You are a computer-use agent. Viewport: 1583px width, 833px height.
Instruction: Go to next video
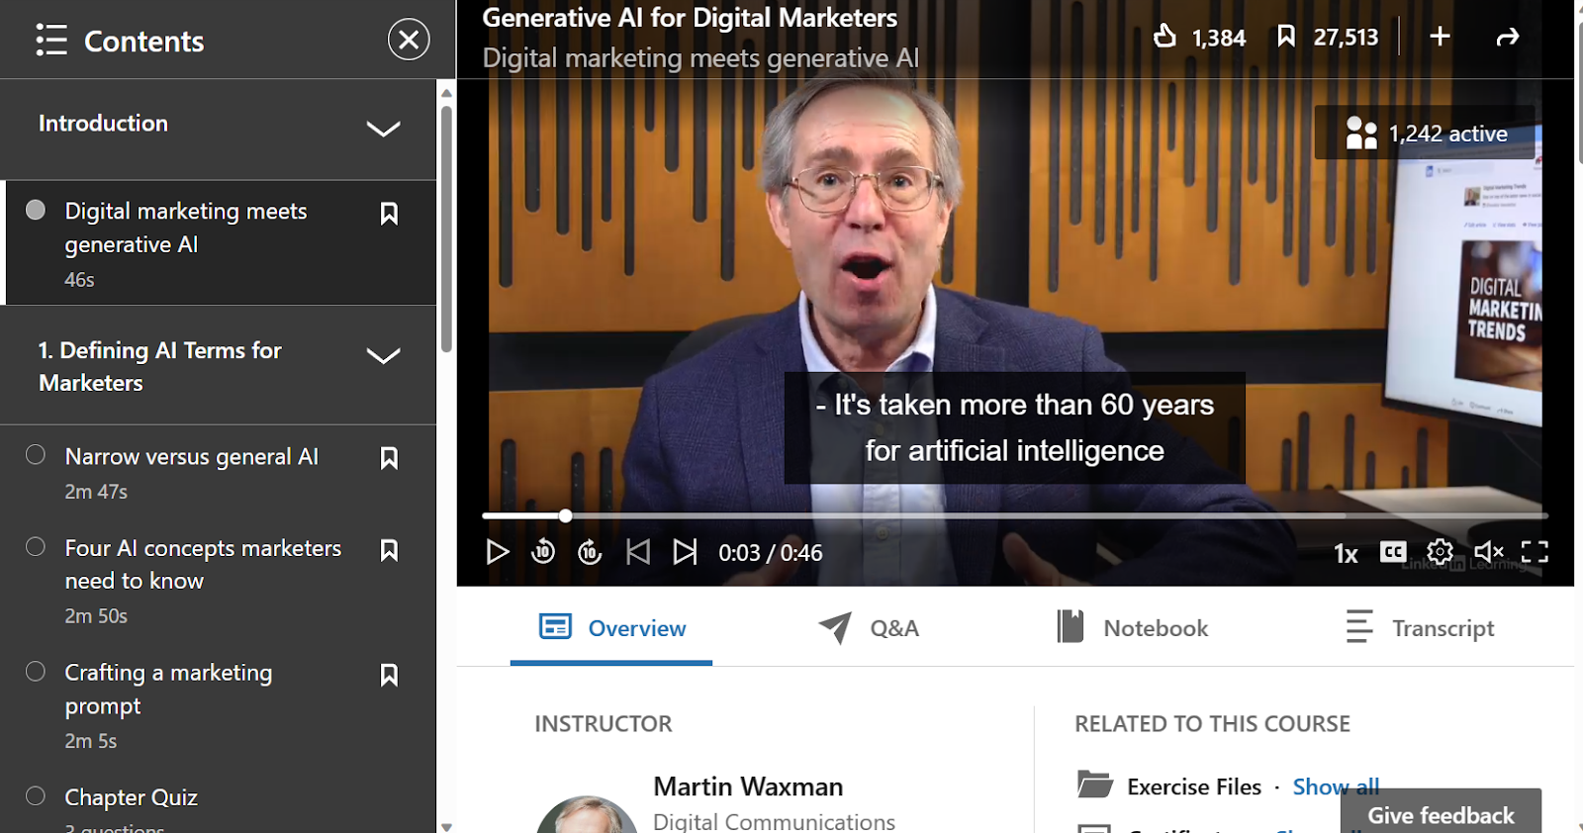pyautogui.click(x=685, y=552)
